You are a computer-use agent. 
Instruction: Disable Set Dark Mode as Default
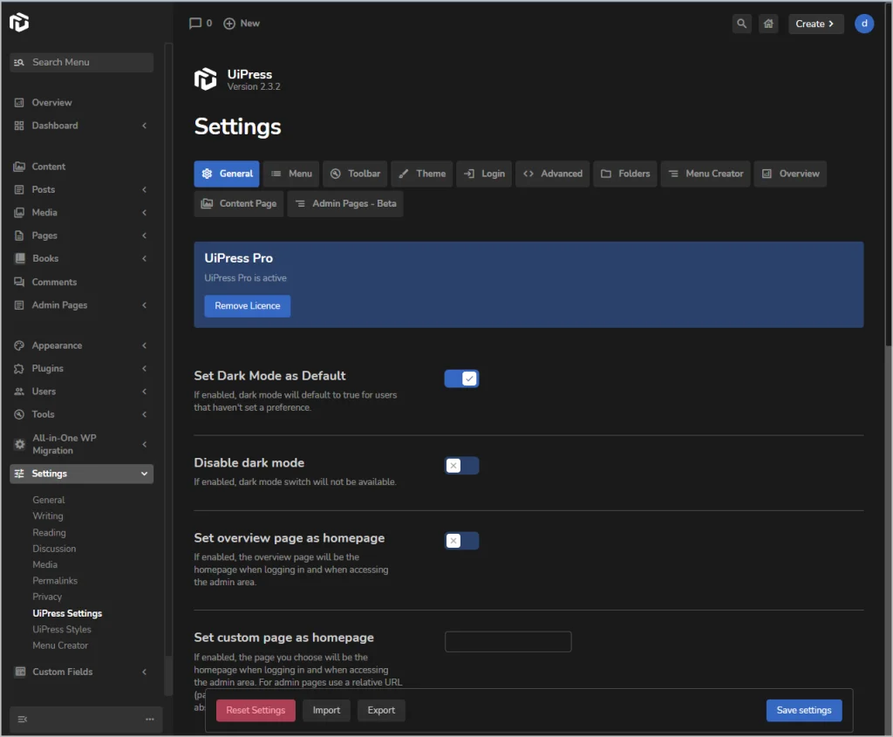[x=461, y=378]
